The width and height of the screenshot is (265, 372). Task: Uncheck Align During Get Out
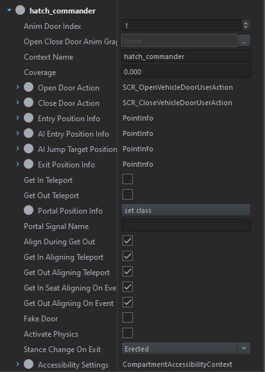click(x=128, y=241)
